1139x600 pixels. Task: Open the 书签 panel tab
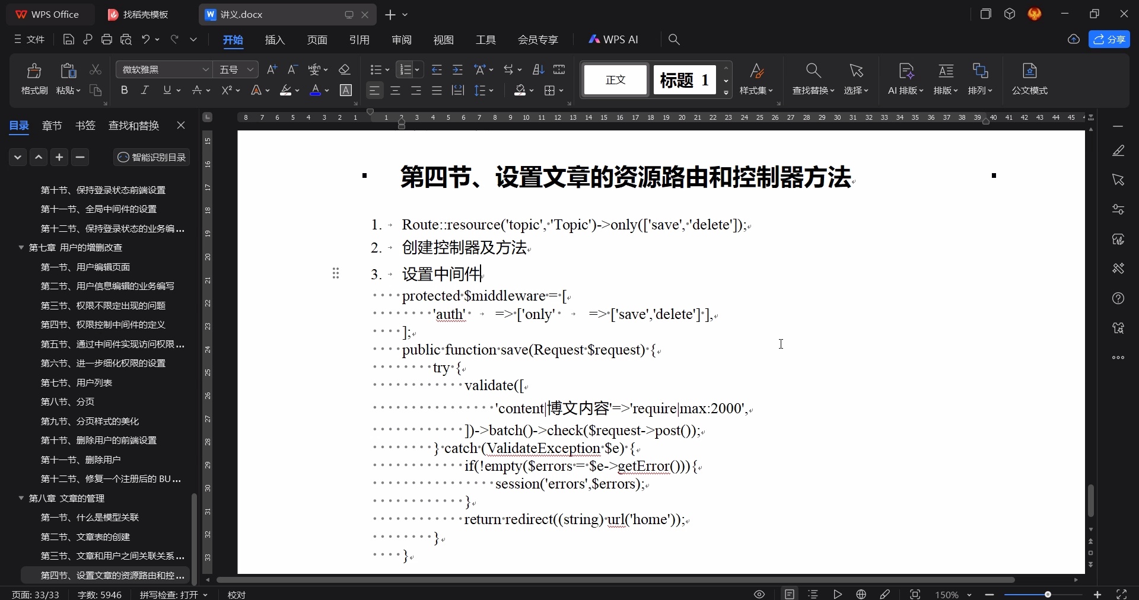coord(85,126)
